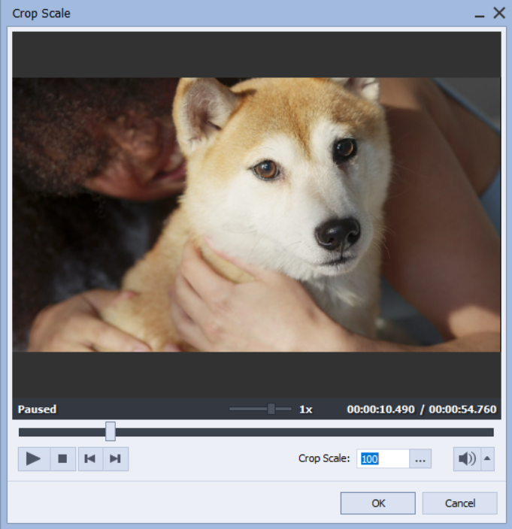Click the timeline seek handle
This screenshot has width=512, height=529.
tap(111, 431)
